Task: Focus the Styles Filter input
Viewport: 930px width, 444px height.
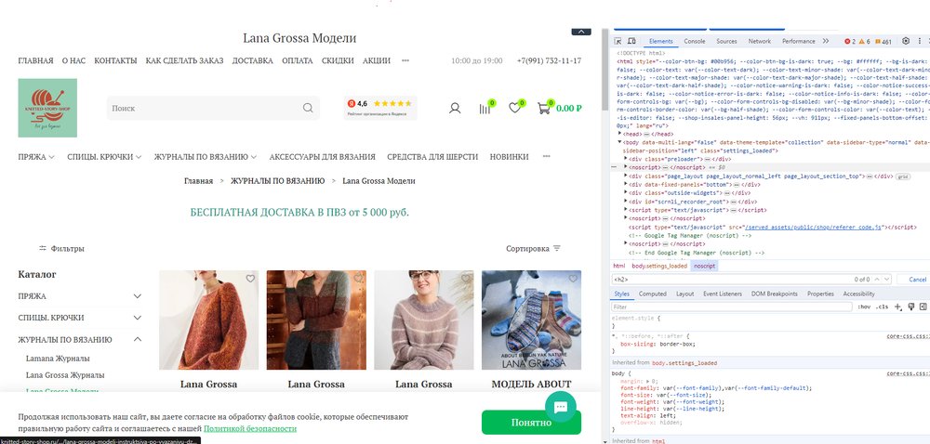Action: (x=732, y=307)
